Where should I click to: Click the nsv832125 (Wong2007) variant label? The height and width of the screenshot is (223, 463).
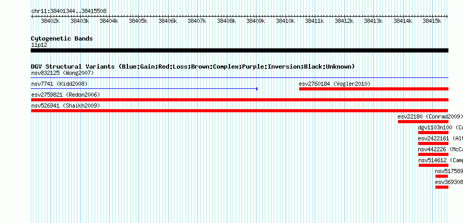pos(62,73)
